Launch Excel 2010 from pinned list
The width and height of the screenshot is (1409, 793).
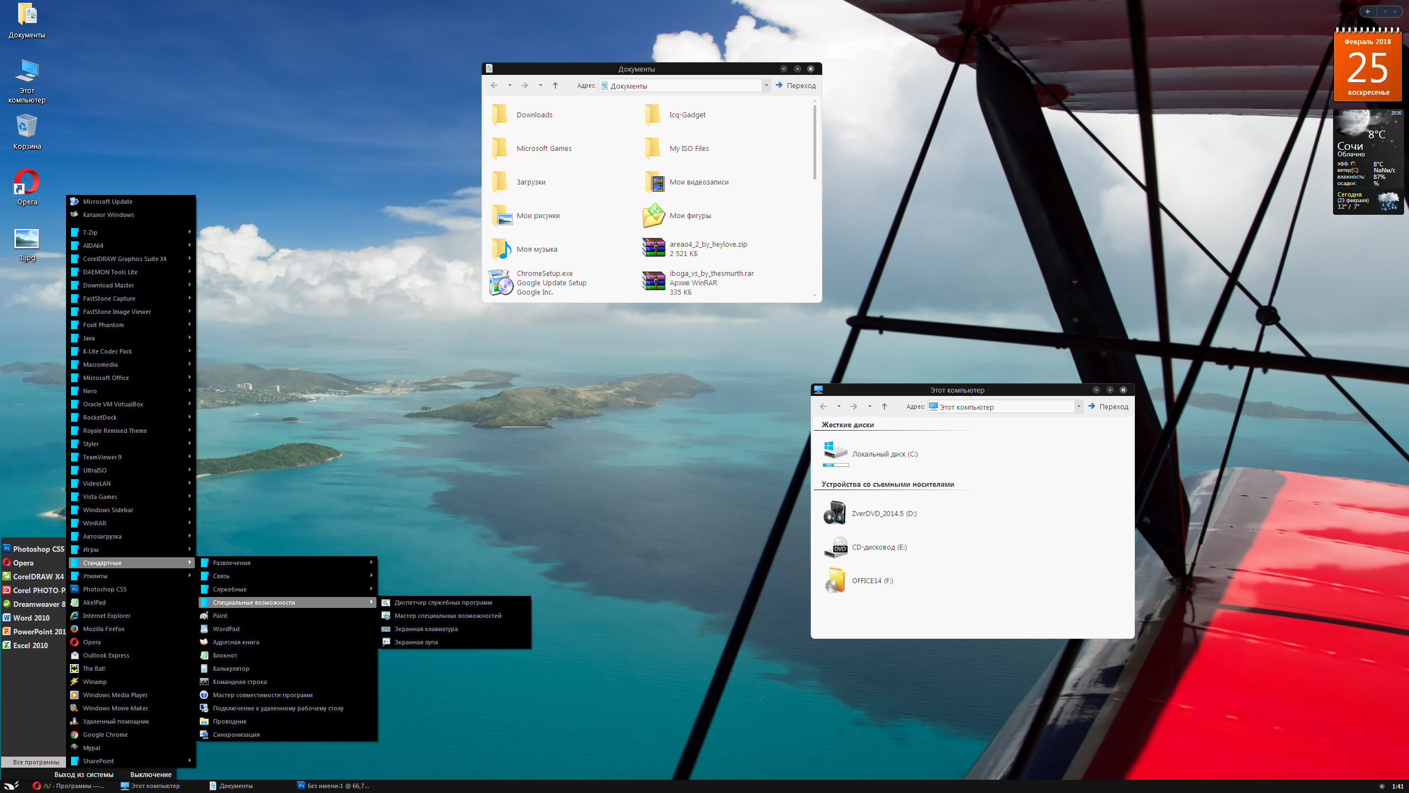[x=34, y=645]
